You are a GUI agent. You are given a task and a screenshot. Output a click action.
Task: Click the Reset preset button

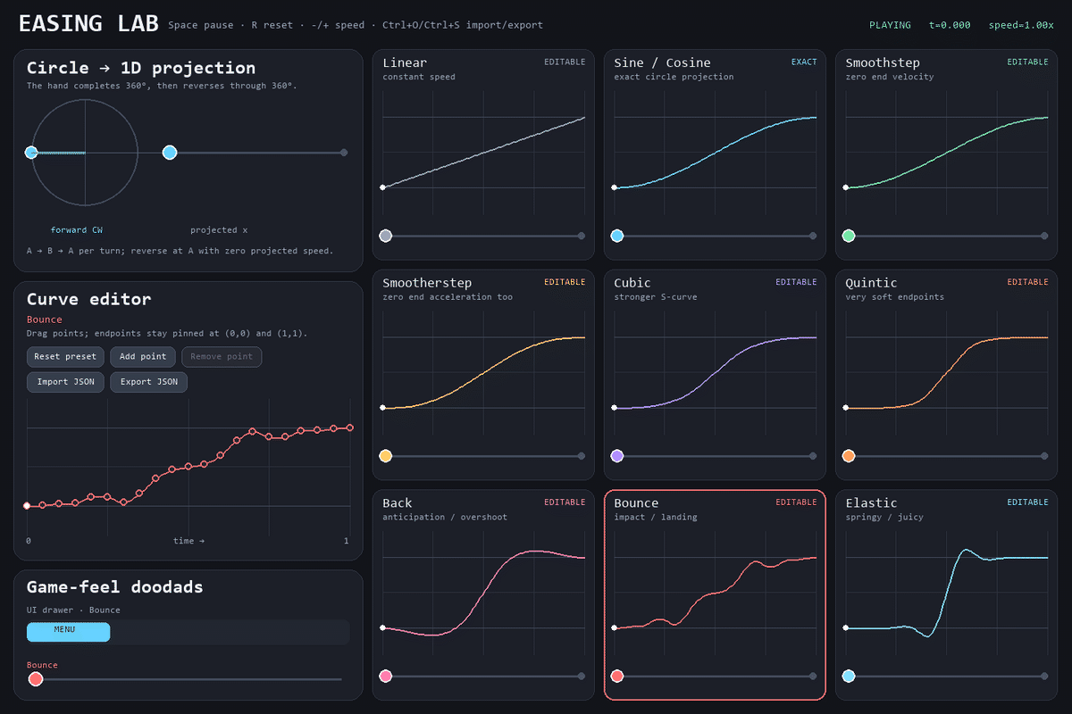(65, 357)
